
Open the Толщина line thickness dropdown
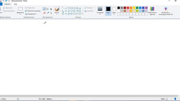(x=100, y=11)
